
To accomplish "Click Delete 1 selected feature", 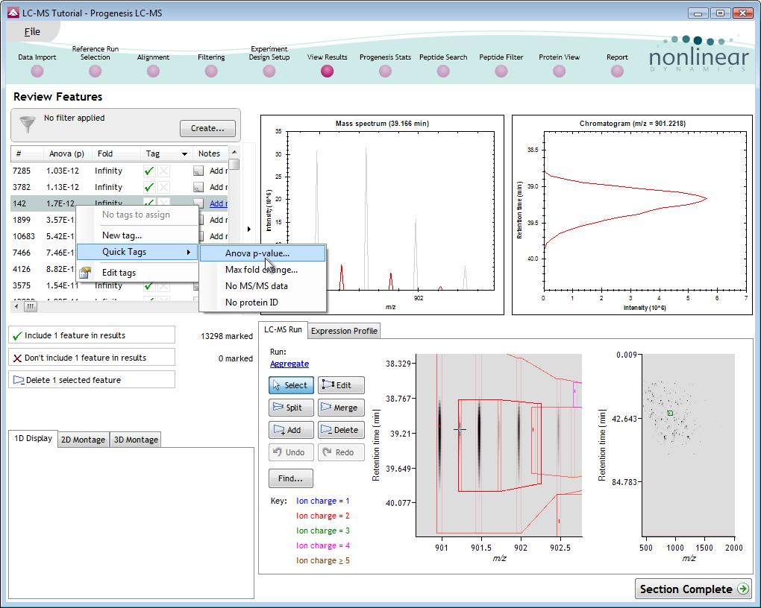I will click(x=92, y=380).
